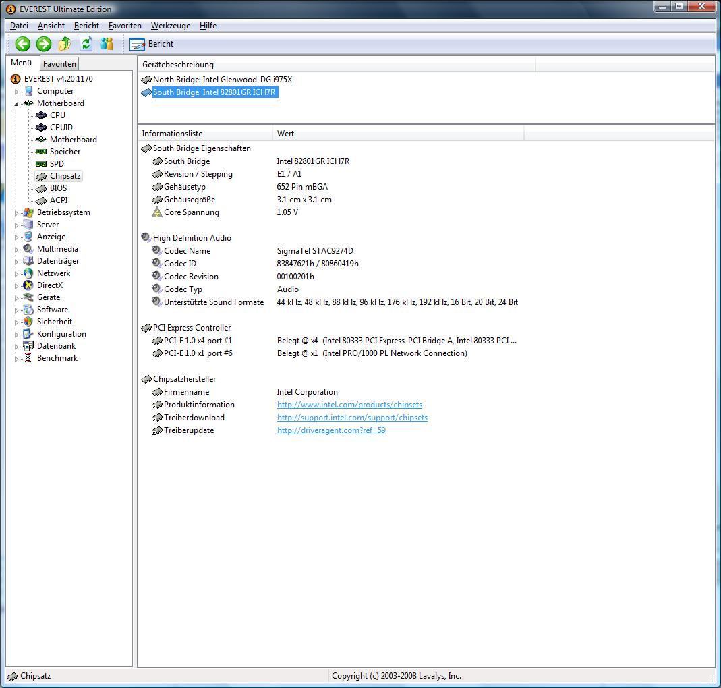The image size is (721, 688).
Task: Click the green Forward arrow toolbar icon
Action: pyautogui.click(x=44, y=44)
